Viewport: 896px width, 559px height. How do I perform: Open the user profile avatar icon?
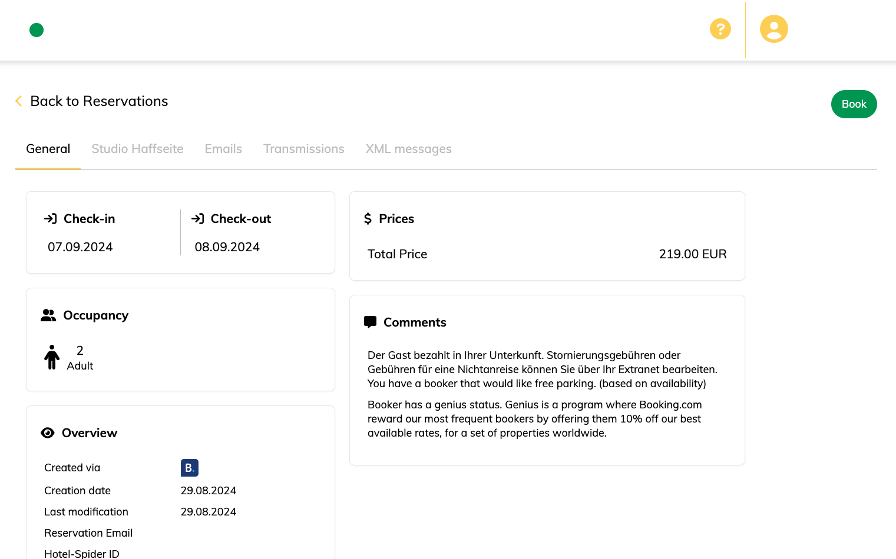[x=773, y=29]
